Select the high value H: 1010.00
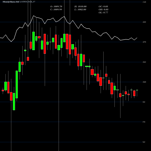The image size is (151, 151). [80, 7]
